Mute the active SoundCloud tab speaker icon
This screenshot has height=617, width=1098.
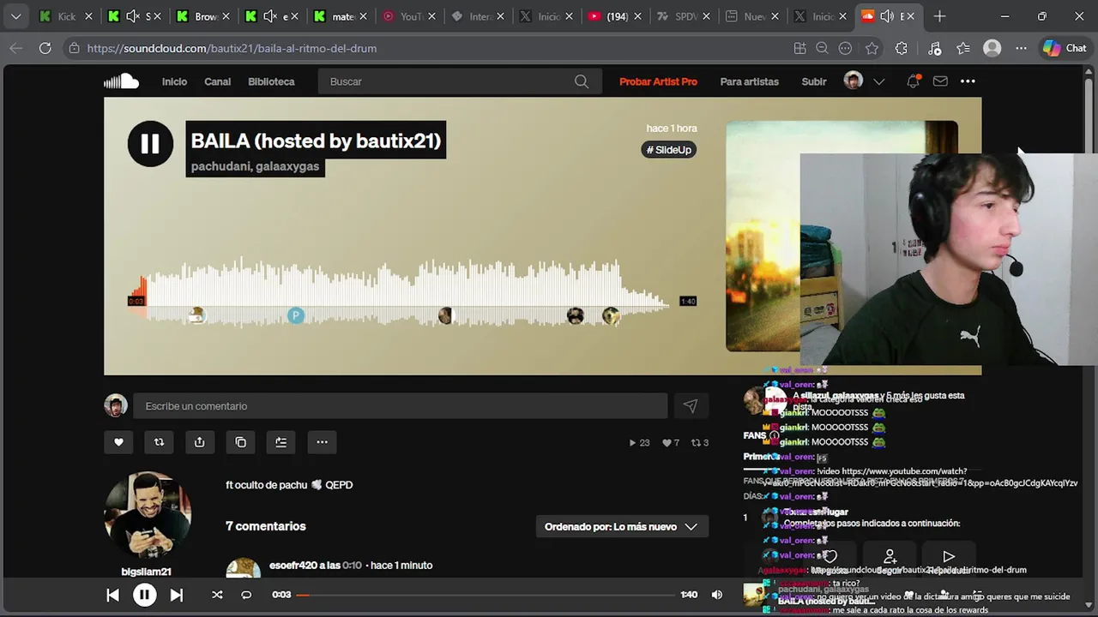point(887,16)
